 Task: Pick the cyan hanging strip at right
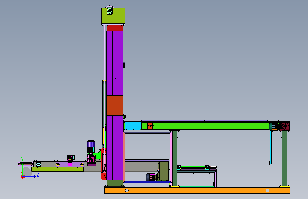(271, 147)
